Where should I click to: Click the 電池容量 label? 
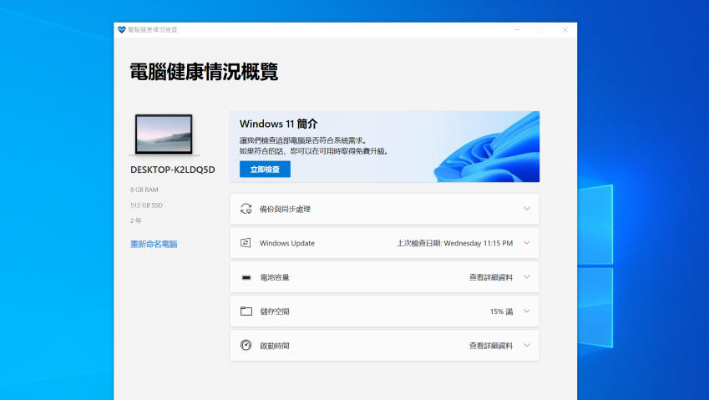[x=275, y=277]
